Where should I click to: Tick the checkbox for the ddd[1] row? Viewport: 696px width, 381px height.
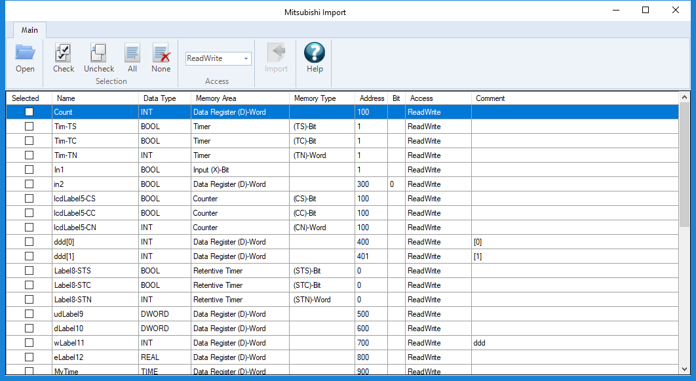point(29,256)
